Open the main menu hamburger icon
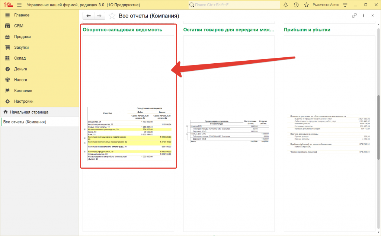This screenshot has width=381, height=236. point(19,5)
